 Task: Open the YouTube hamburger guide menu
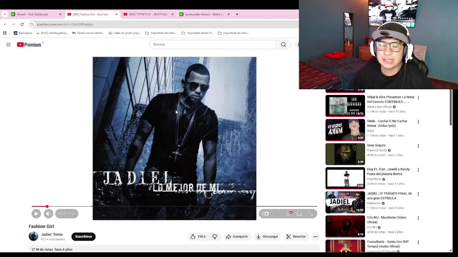click(8, 45)
